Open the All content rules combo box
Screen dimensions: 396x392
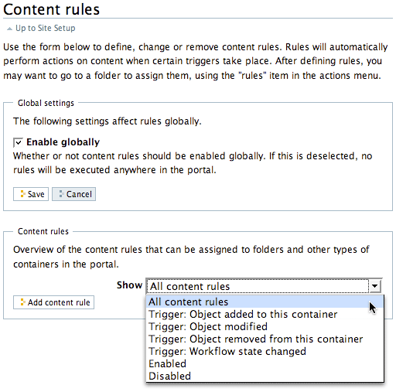pyautogui.click(x=264, y=286)
